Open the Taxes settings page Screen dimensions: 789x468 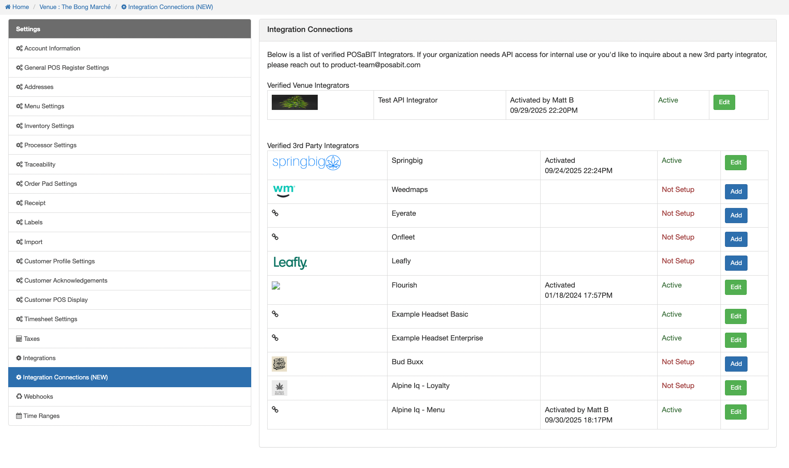pos(32,339)
